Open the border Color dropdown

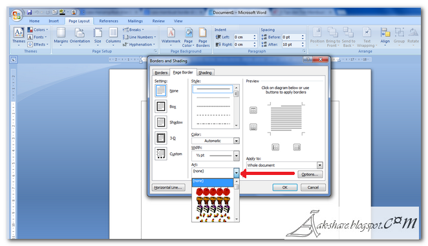click(x=215, y=141)
